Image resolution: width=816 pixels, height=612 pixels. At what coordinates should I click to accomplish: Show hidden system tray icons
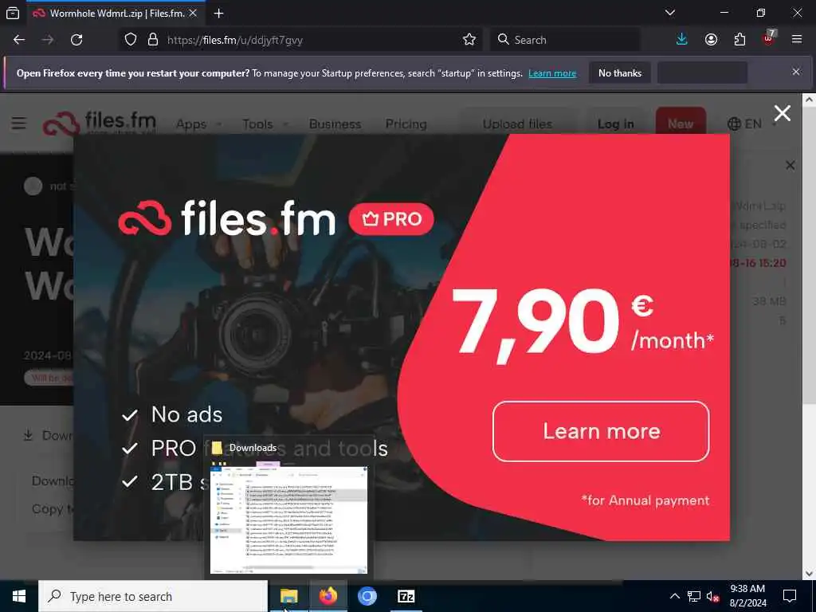pos(674,596)
